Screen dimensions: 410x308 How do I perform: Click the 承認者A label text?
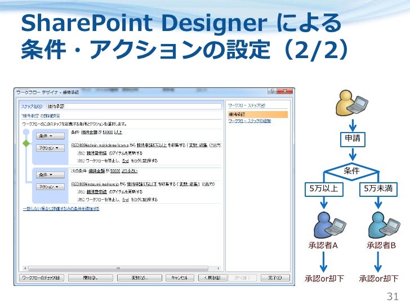tap(323, 245)
